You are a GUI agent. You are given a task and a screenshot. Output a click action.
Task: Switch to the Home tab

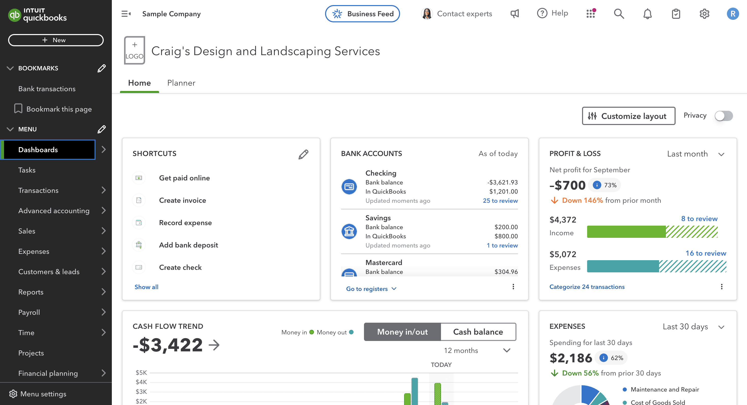[140, 83]
